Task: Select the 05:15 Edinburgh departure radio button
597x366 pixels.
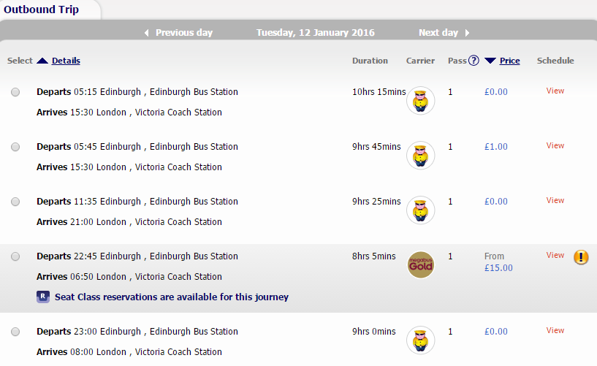Action: click(x=15, y=92)
